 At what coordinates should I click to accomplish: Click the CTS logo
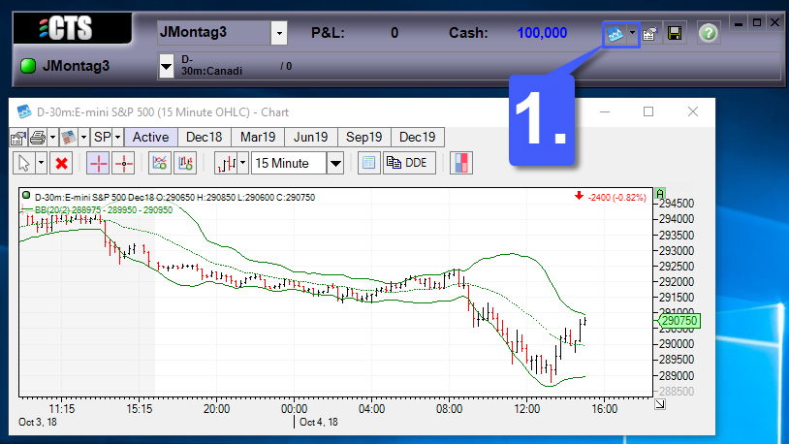(x=73, y=28)
